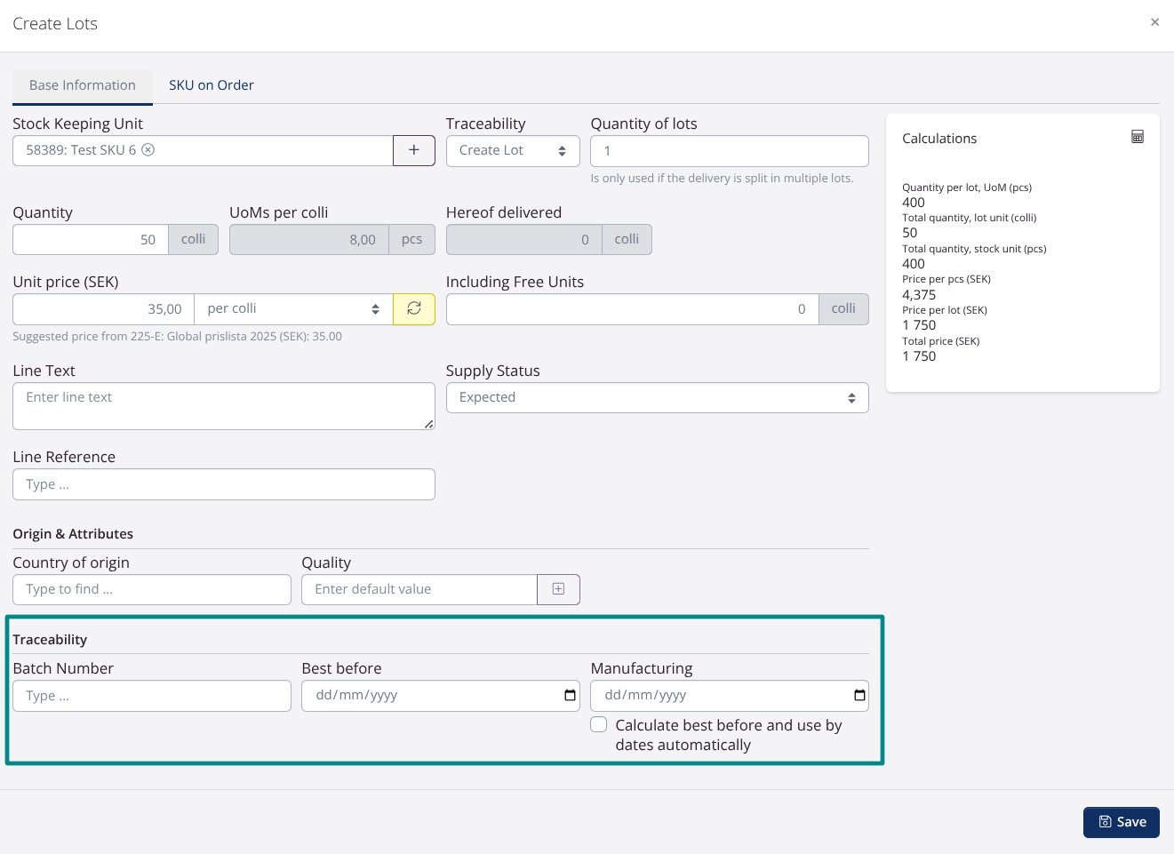
Task: Focus the Country of origin search field
Action: click(151, 589)
